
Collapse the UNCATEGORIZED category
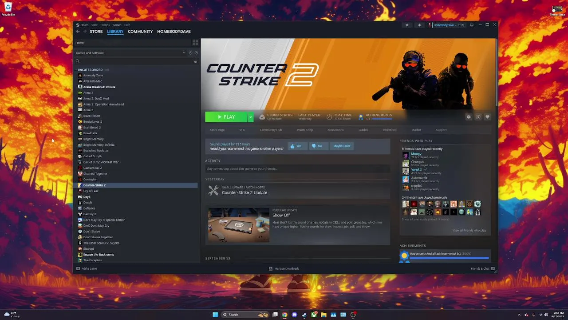pos(76,70)
